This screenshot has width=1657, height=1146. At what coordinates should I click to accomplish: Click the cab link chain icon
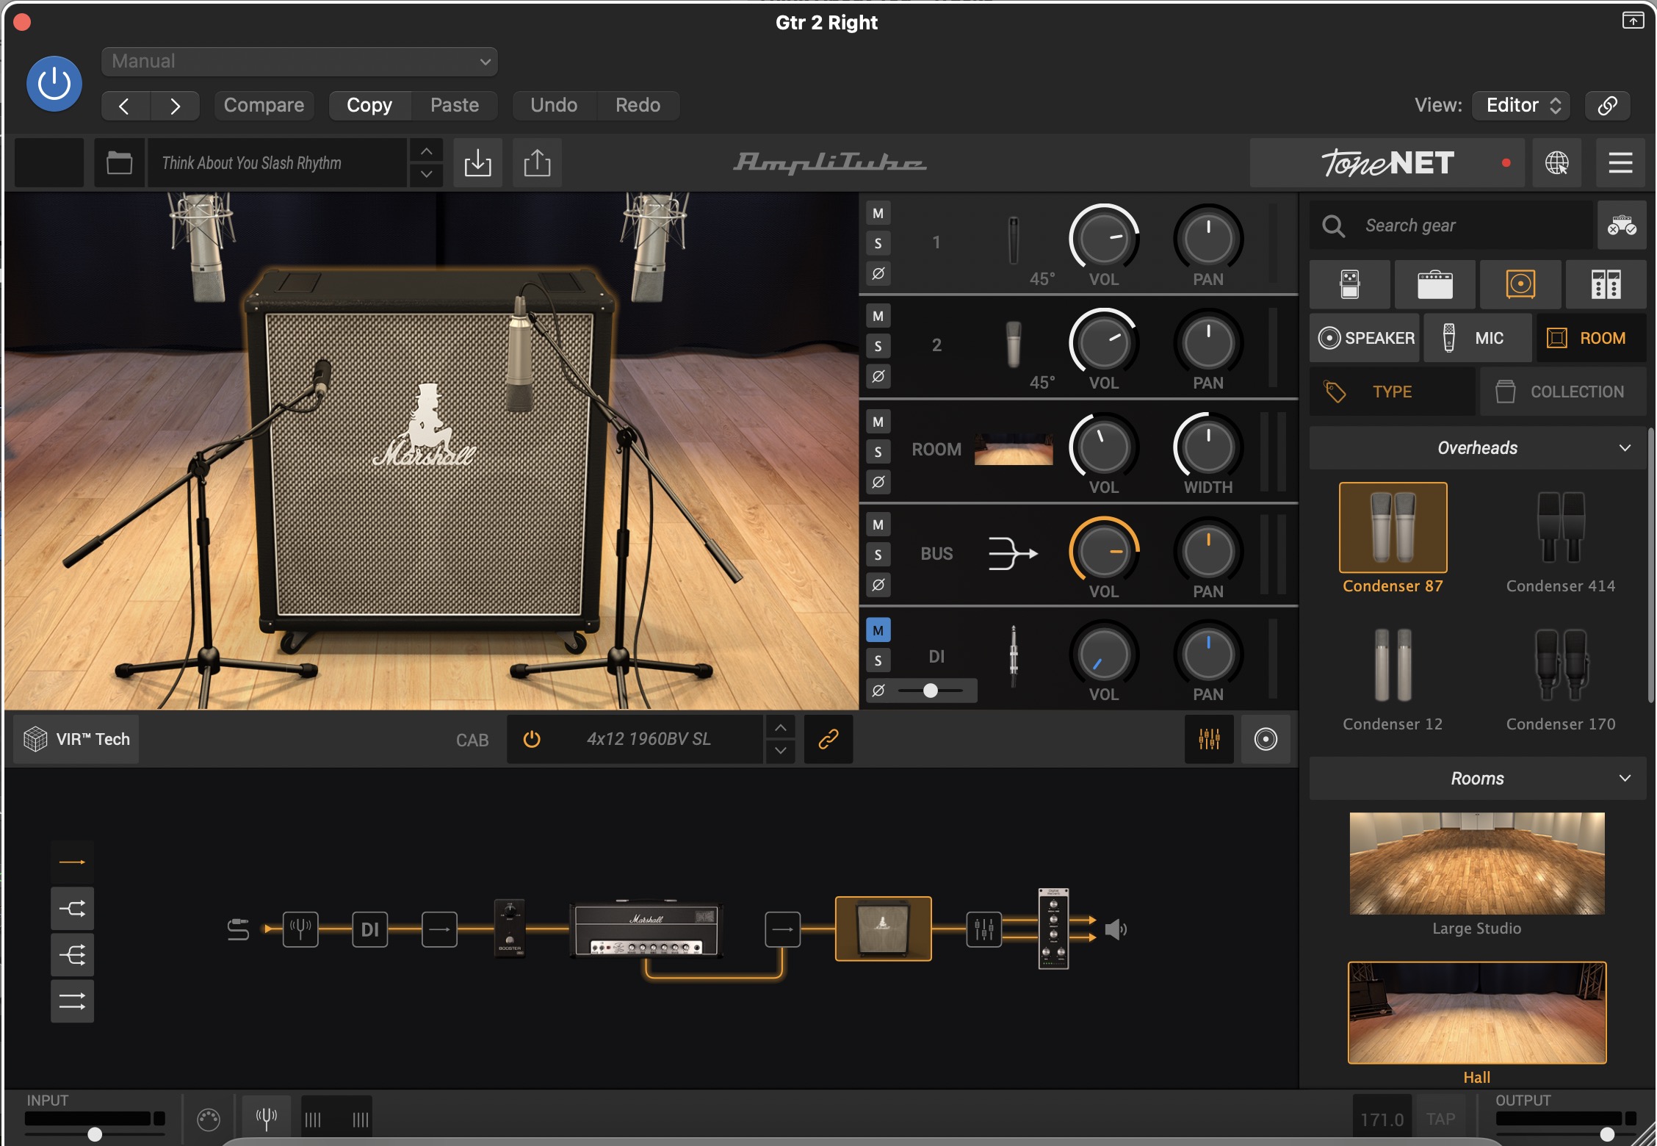828,739
